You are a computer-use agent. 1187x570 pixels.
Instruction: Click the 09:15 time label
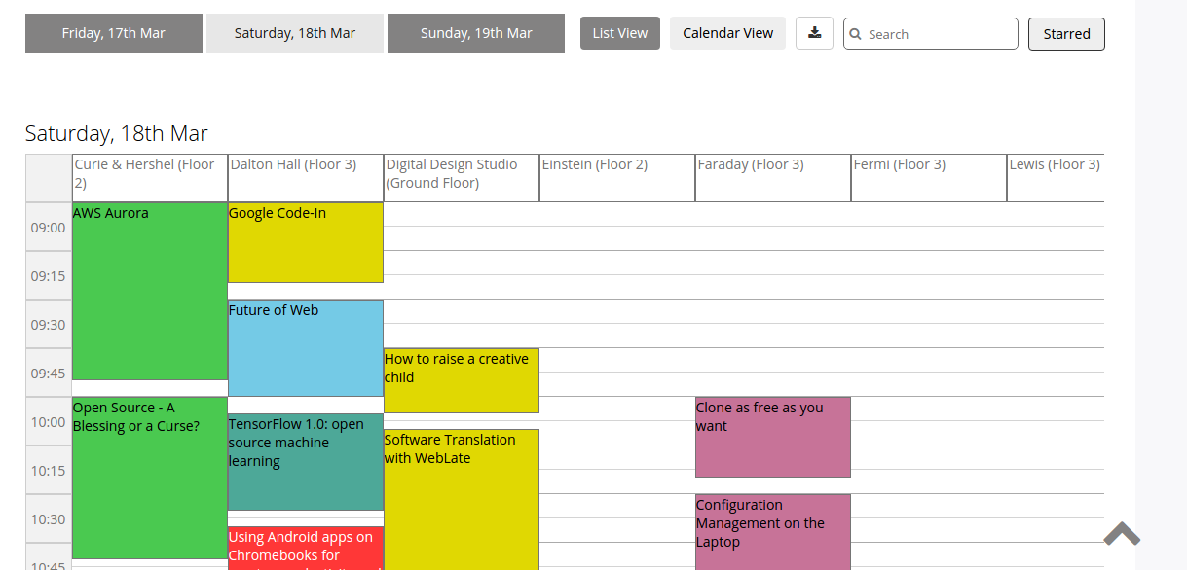tap(49, 276)
